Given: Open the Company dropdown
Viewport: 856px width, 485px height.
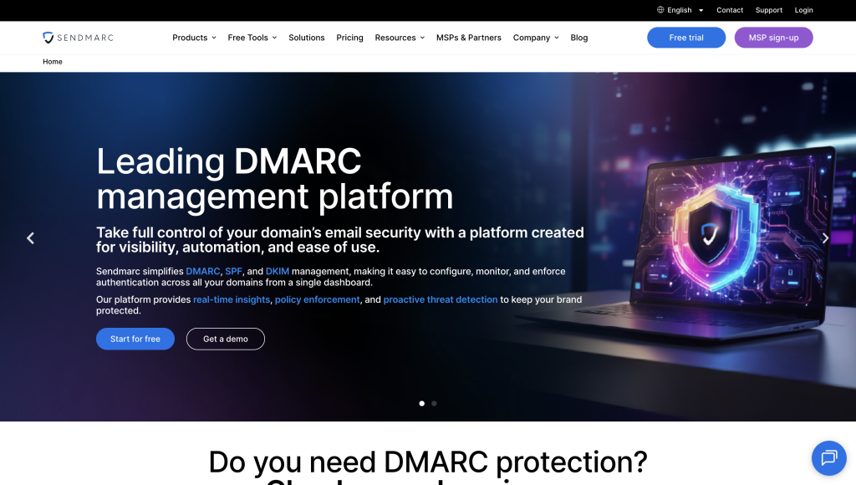Looking at the screenshot, I should click(x=536, y=38).
